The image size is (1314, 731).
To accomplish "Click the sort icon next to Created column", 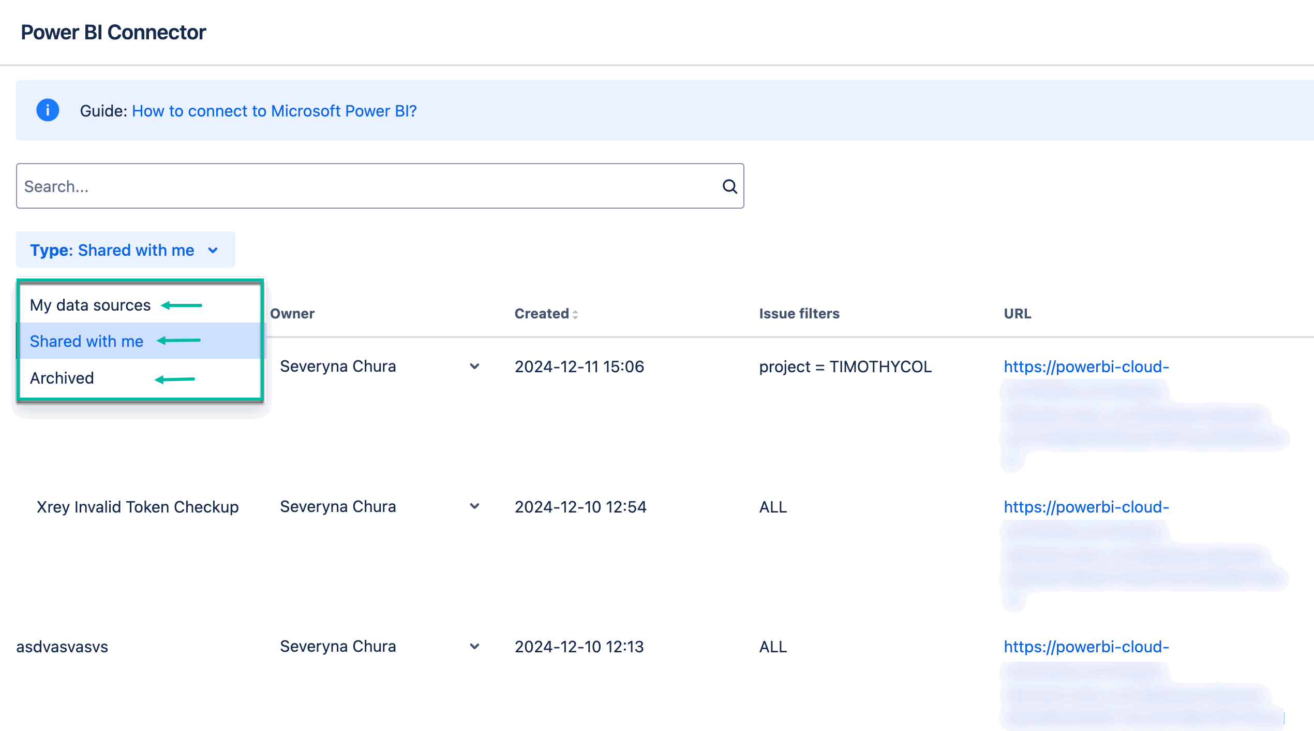I will [x=575, y=314].
